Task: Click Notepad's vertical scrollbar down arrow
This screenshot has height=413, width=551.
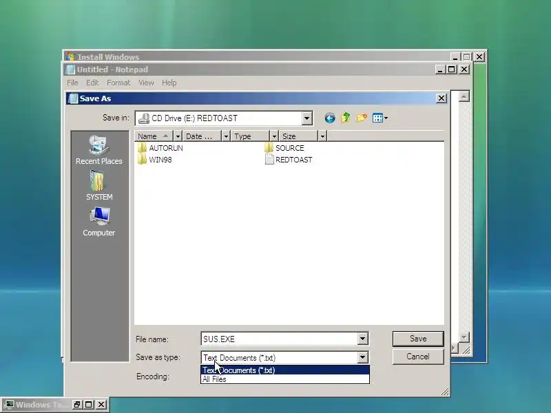Action: click(464, 338)
